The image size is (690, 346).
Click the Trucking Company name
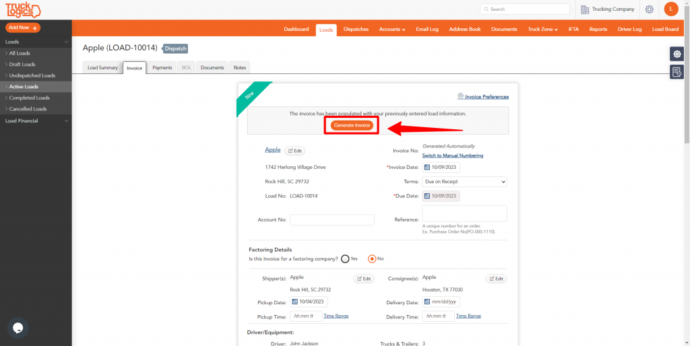click(613, 9)
